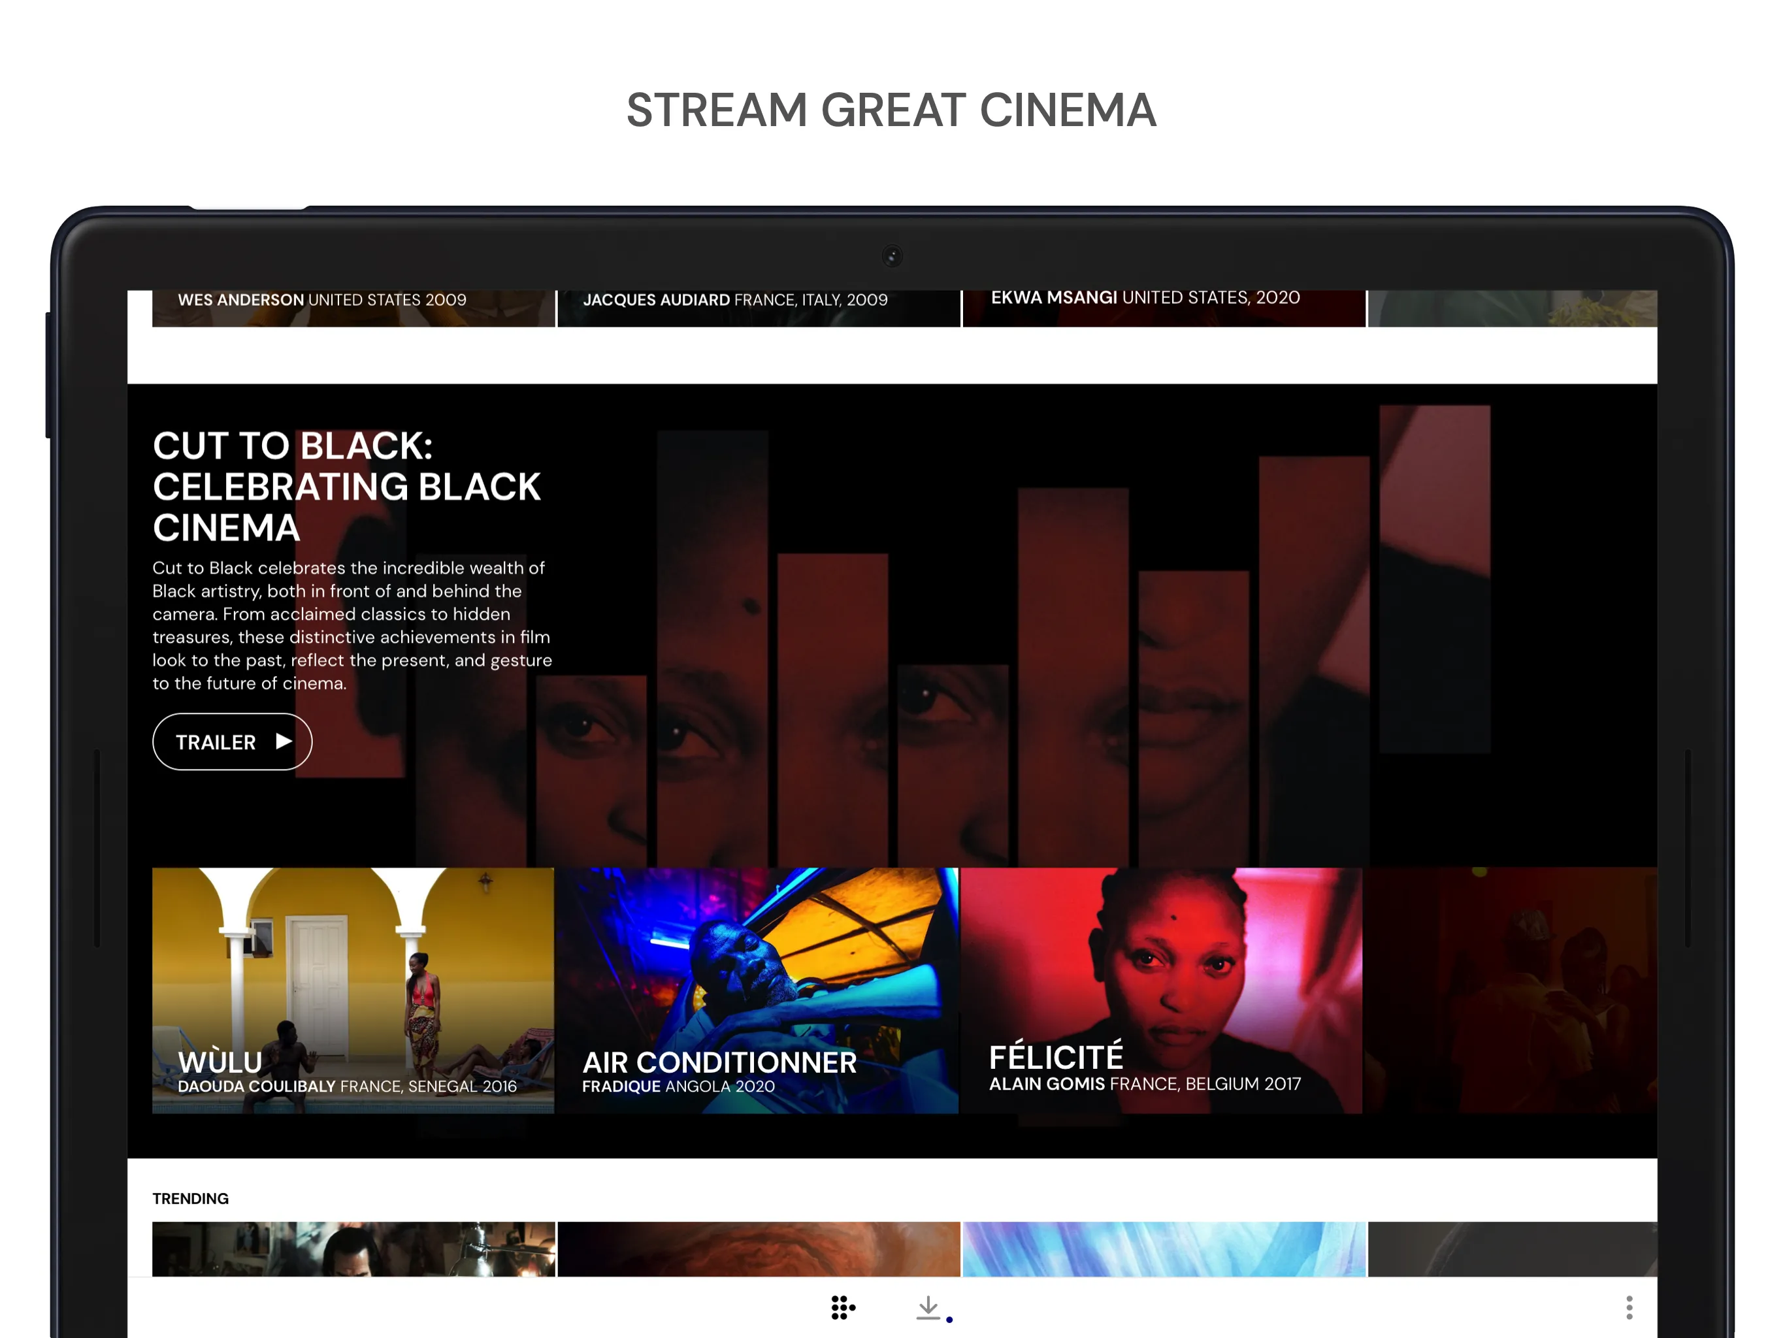Open the Félicité film card
The image size is (1785, 1338).
[1162, 990]
